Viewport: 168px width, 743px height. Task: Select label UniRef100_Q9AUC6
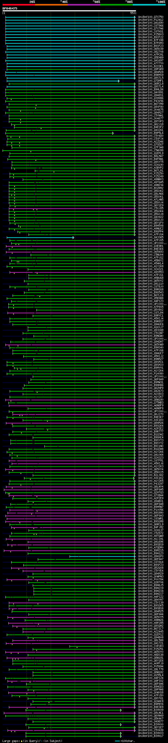tap(150, 324)
